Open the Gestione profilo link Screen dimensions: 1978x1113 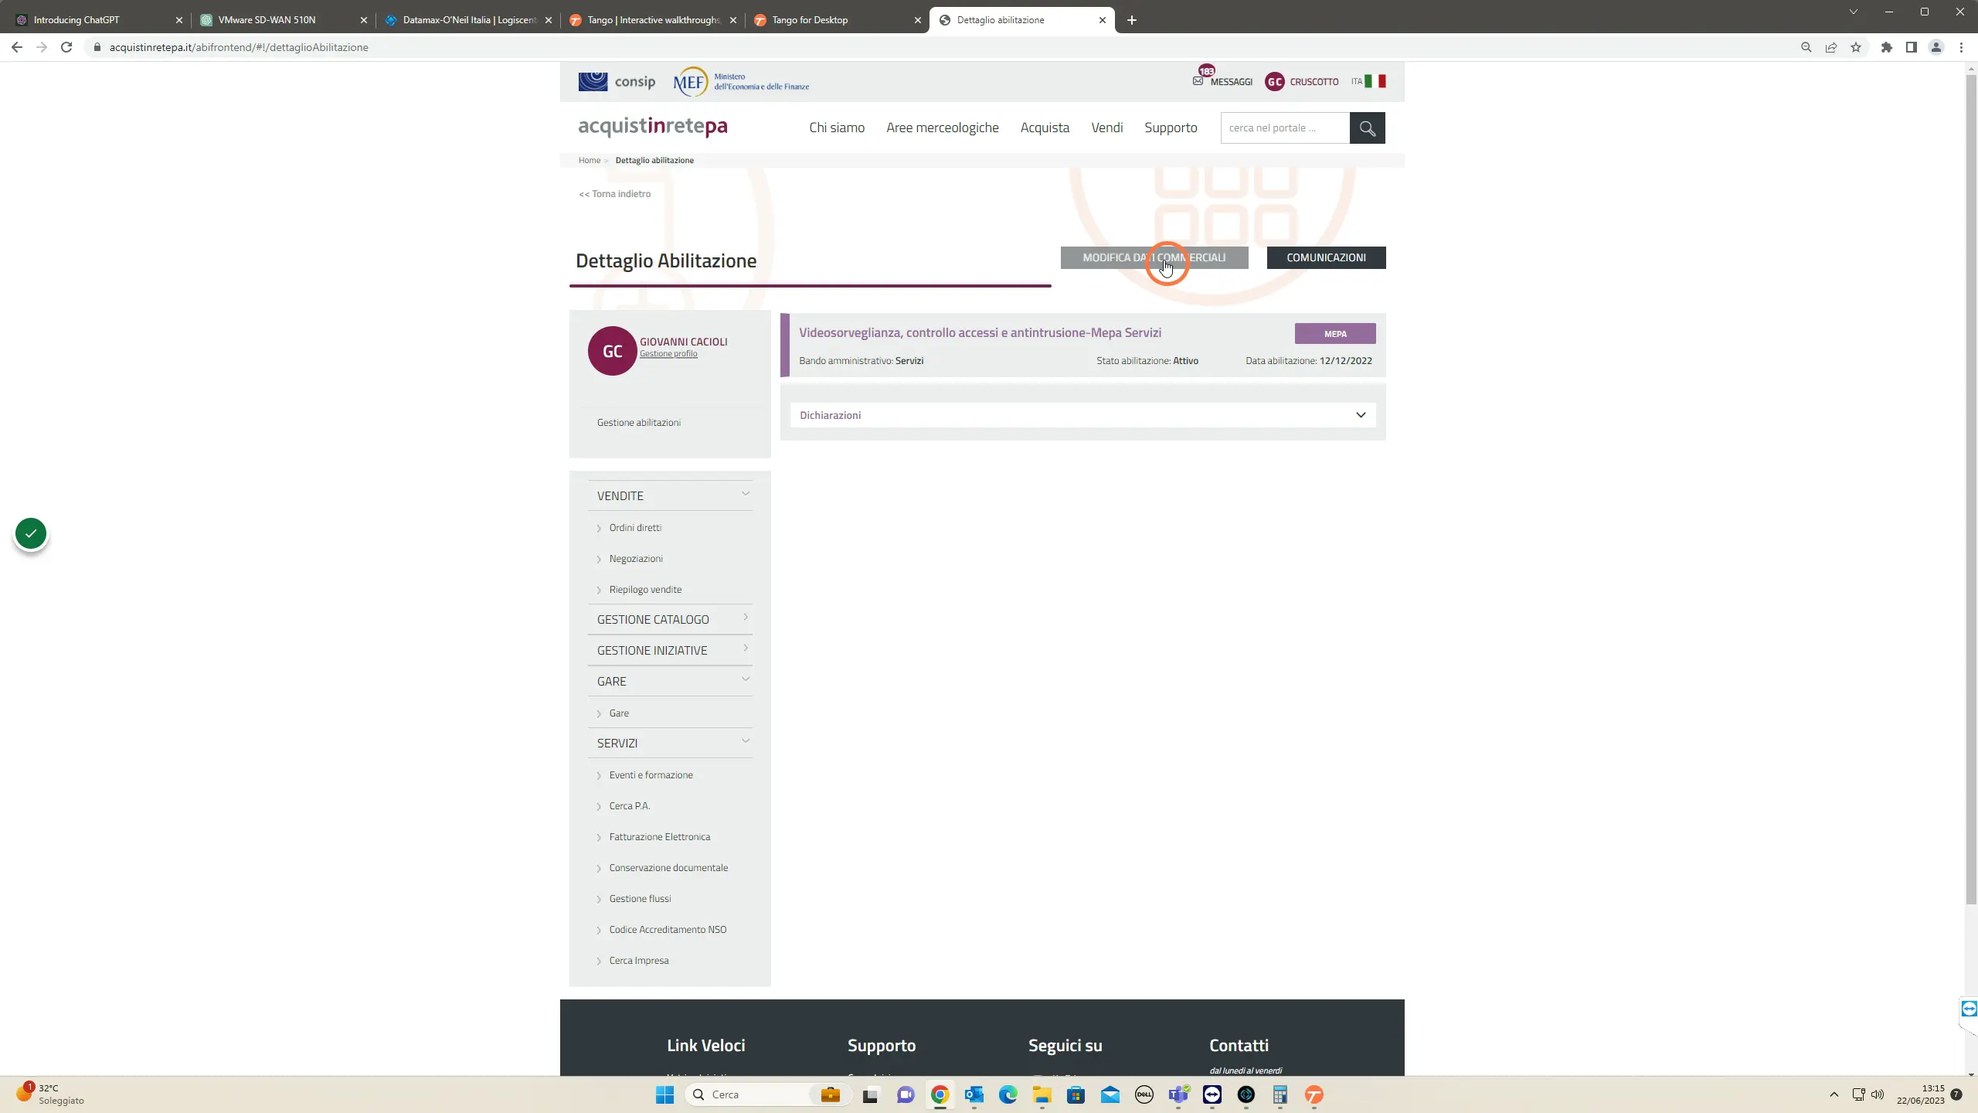[668, 354]
